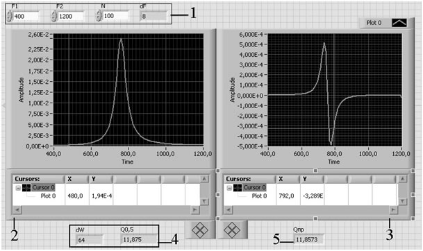Click the Q0,5 indicator showing 11,875
The height and width of the screenshot is (251, 423).
(x=139, y=239)
